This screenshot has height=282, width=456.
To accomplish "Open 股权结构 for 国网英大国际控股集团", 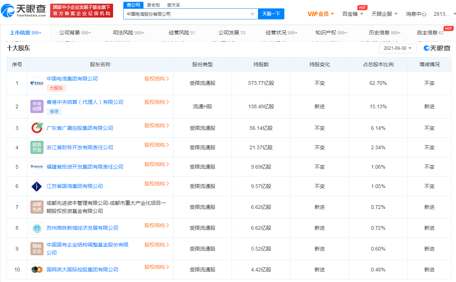I will 157,267.
